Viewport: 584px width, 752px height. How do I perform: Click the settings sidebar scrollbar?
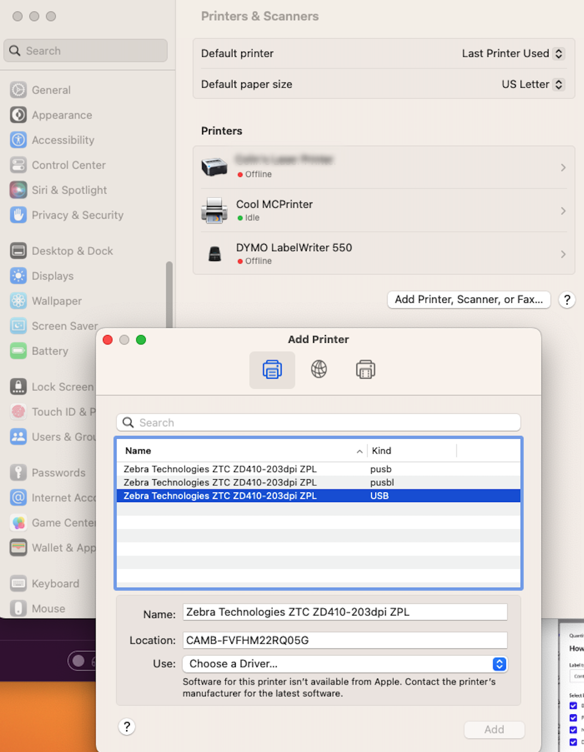click(169, 295)
